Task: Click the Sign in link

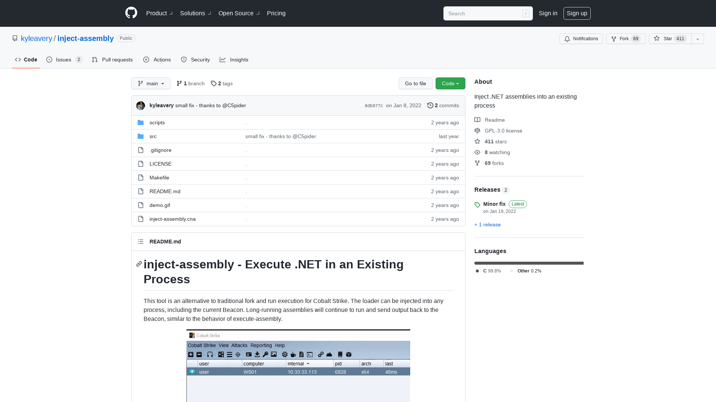Action: coord(548,13)
